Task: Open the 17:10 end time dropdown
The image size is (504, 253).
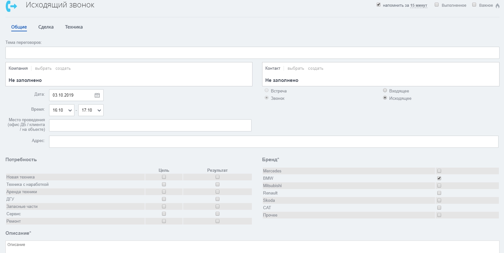Action: point(91,110)
